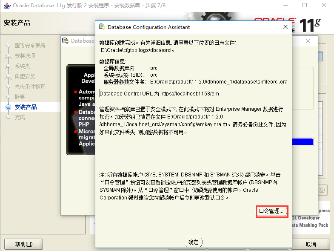
Task: Select the 安装选项 step
Action: [x=25, y=56]
